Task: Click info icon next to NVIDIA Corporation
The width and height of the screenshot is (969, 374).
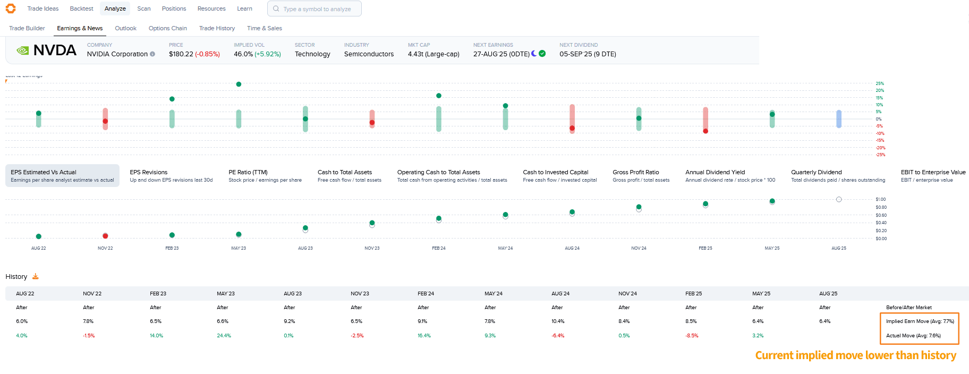Action: 152,54
